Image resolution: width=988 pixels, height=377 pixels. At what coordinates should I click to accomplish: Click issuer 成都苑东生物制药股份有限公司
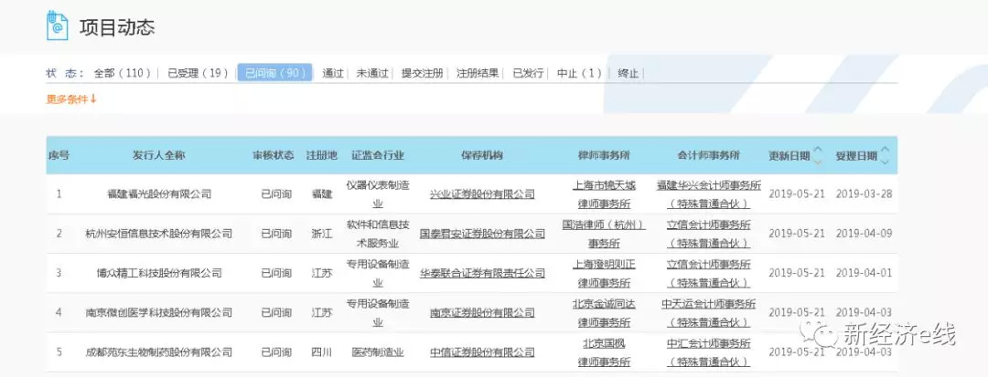click(159, 352)
